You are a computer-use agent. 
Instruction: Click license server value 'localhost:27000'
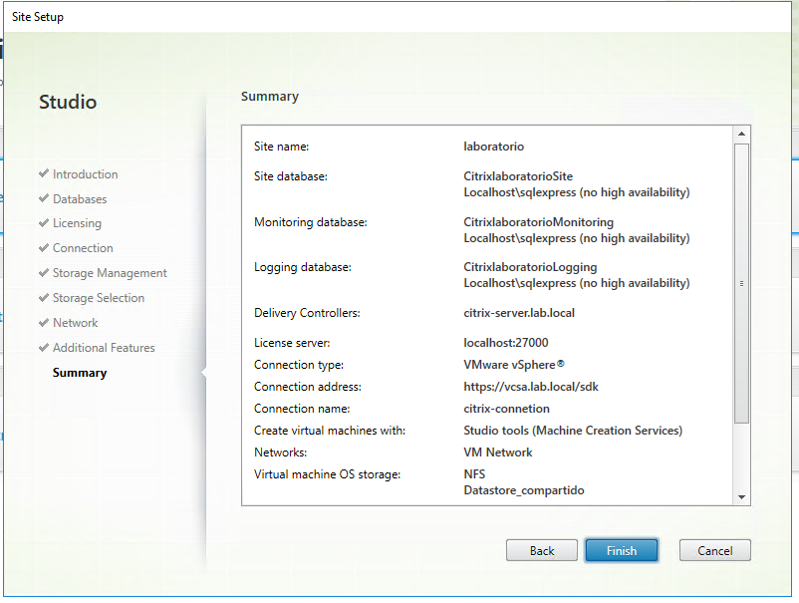(x=505, y=343)
